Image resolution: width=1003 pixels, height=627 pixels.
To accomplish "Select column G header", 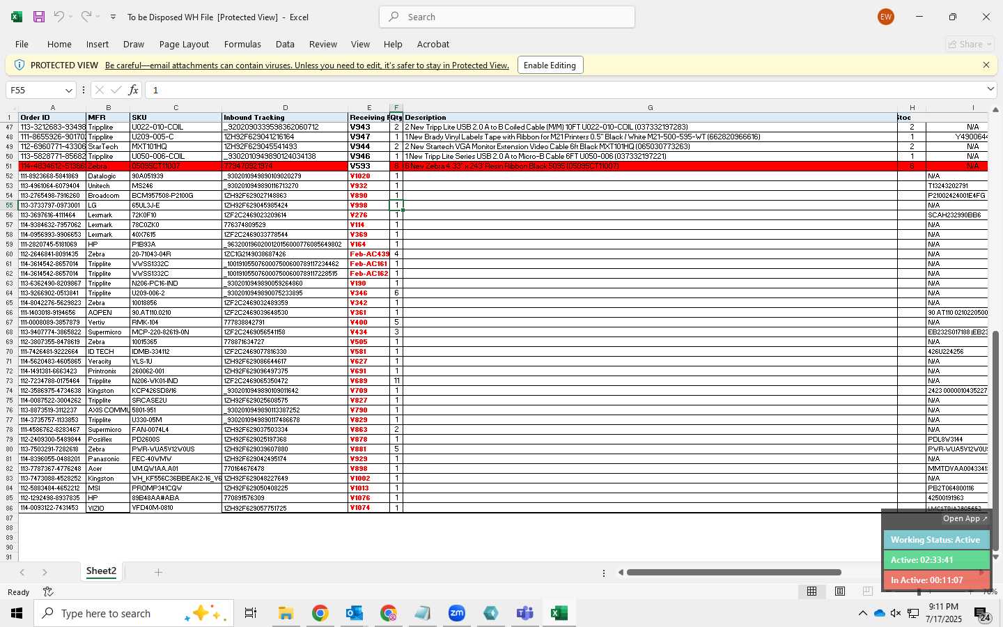I will pyautogui.click(x=650, y=107).
